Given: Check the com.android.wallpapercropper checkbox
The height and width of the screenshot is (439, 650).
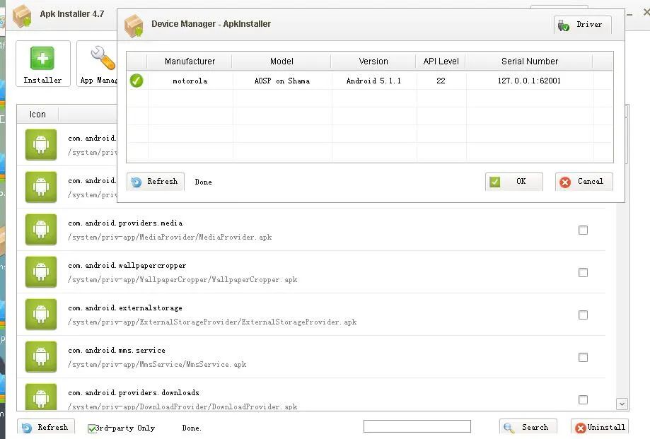Looking at the screenshot, I should [583, 272].
